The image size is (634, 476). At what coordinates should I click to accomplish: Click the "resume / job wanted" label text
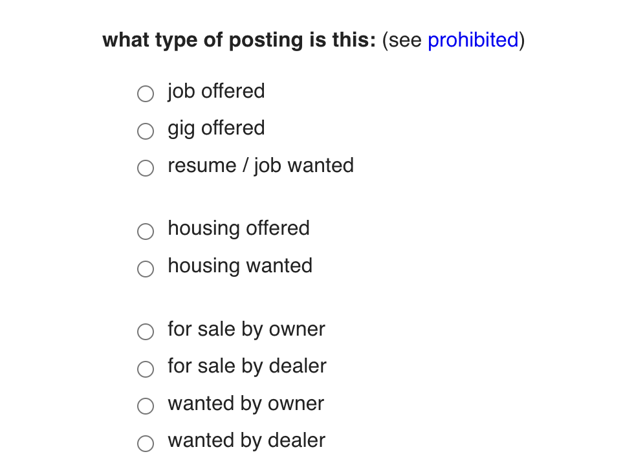click(x=261, y=166)
